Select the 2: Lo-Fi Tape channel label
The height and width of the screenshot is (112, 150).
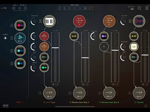pos(49,102)
